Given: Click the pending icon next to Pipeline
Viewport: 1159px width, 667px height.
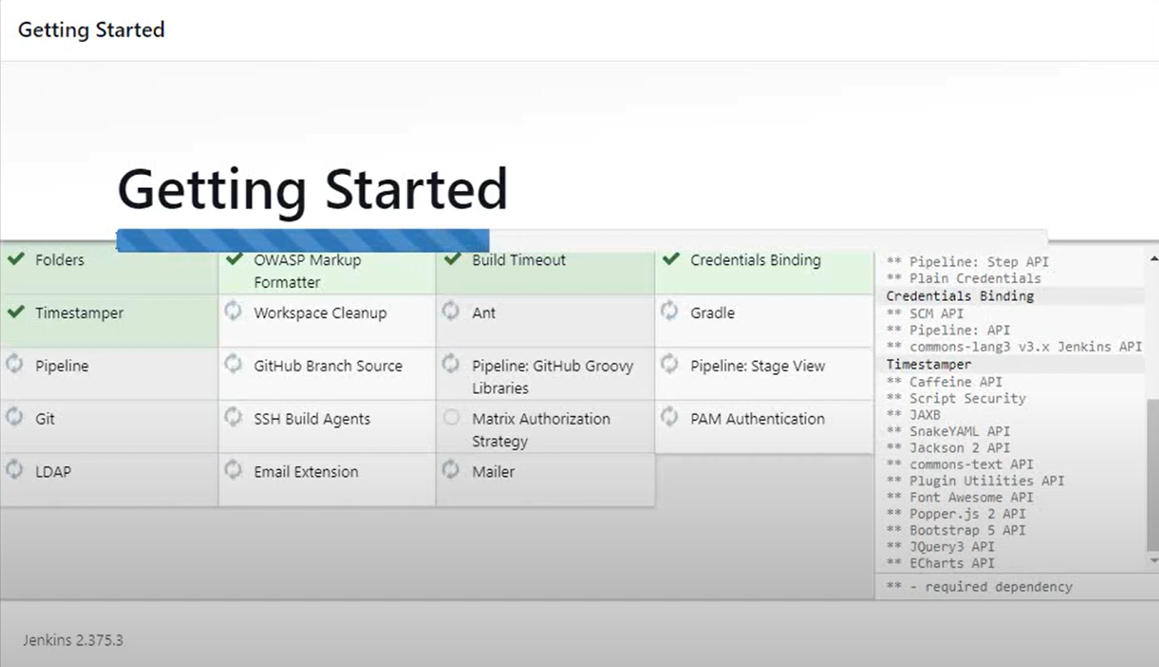Looking at the screenshot, I should click(14, 364).
